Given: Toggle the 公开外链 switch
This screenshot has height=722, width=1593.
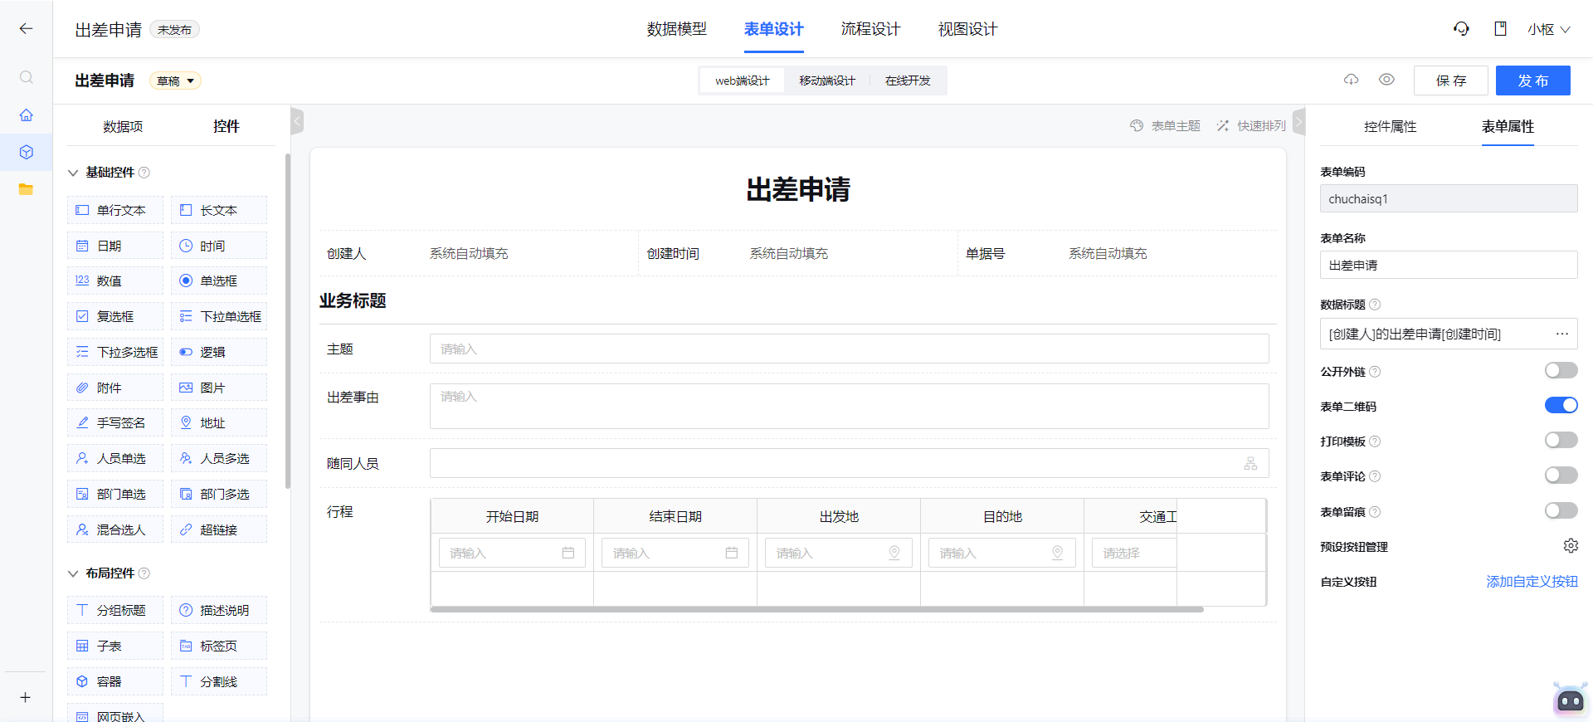Looking at the screenshot, I should [1561, 370].
